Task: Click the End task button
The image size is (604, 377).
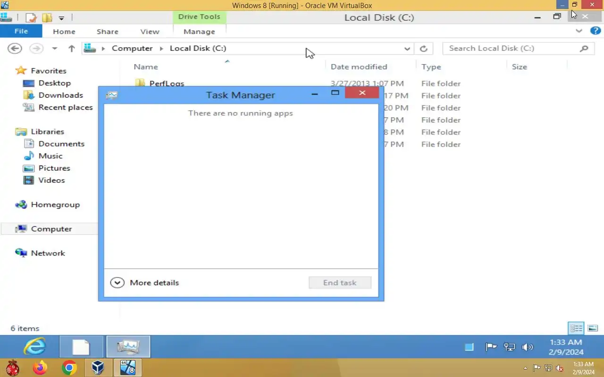Action: pos(340,283)
